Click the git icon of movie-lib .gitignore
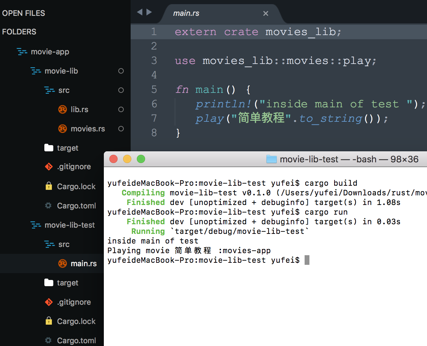The image size is (427, 346). point(49,167)
